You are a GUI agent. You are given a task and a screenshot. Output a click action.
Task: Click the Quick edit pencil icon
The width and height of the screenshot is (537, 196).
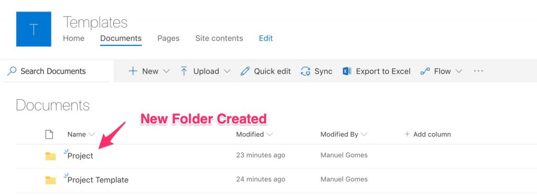pos(245,71)
